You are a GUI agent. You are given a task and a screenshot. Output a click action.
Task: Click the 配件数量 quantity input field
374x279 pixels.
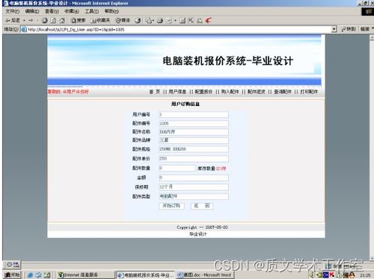177,168
